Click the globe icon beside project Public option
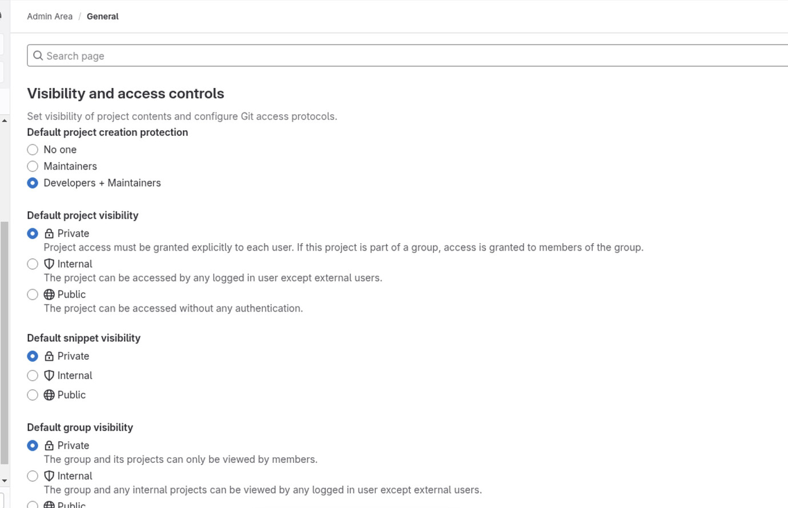The image size is (788, 508). click(x=50, y=294)
